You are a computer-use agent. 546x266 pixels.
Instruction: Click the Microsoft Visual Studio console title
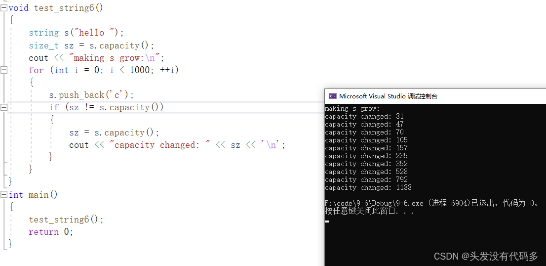[x=388, y=96]
